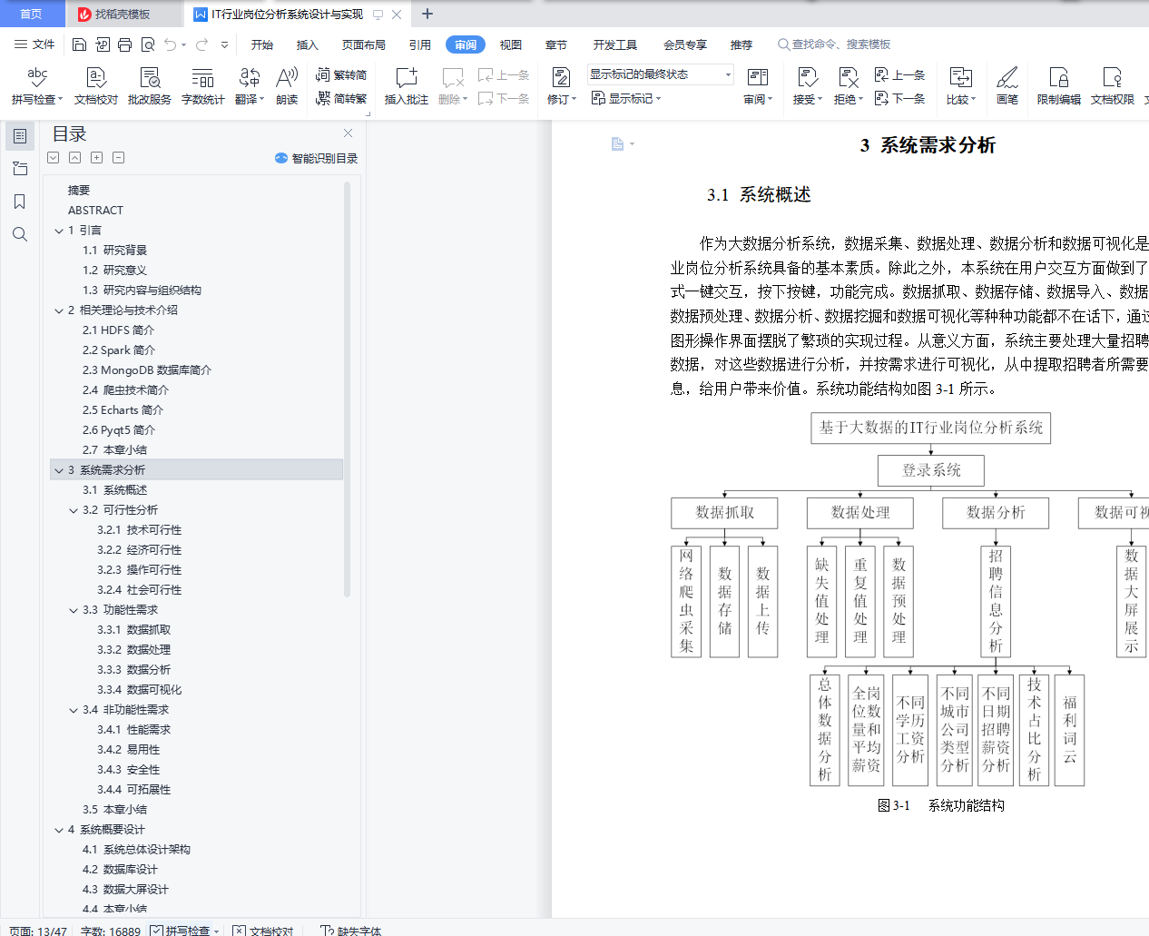Open the review pane (审阅) button
The height and width of the screenshot is (936, 1149).
pos(758,86)
